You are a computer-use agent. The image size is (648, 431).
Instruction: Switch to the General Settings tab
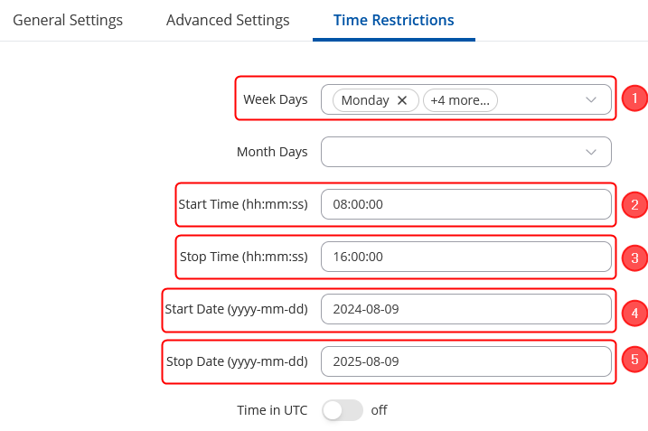68,20
